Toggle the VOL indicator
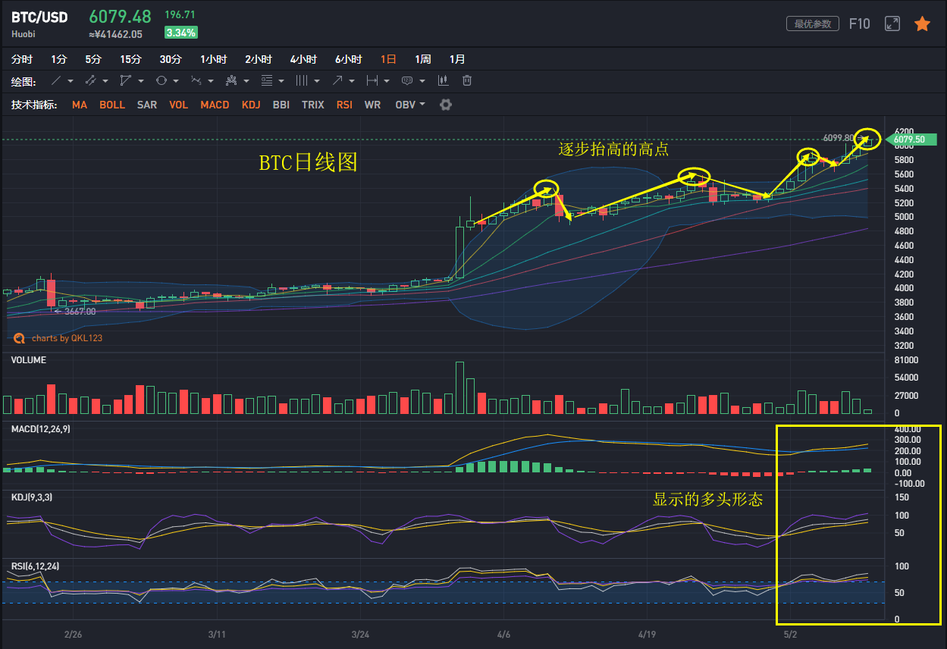 coord(179,105)
